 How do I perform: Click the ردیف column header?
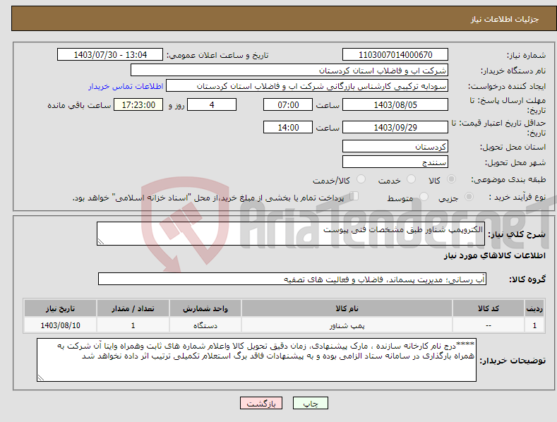click(x=534, y=308)
